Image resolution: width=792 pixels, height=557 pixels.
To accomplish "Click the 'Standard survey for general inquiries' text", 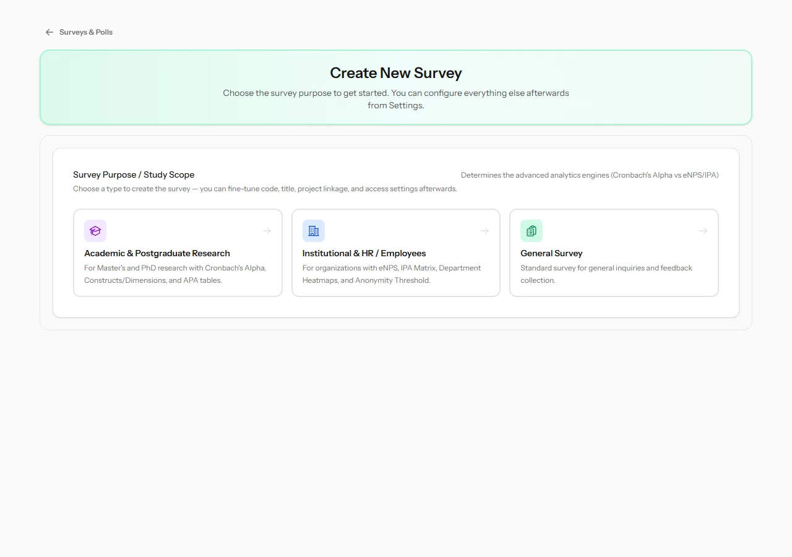I will [606, 274].
